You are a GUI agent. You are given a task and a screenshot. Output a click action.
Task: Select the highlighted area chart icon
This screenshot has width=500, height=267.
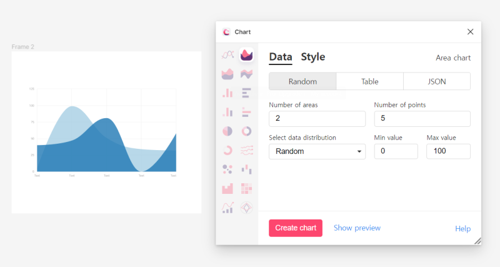point(246,55)
